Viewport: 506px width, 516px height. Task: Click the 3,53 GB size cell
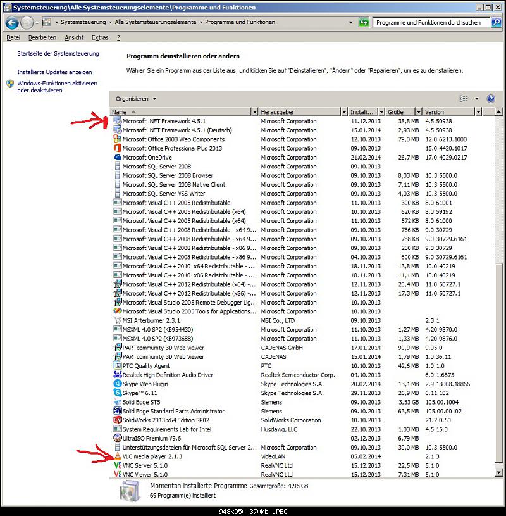coord(409,402)
